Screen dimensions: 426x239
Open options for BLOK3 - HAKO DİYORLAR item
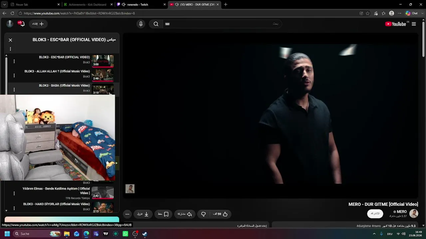(x=14, y=208)
